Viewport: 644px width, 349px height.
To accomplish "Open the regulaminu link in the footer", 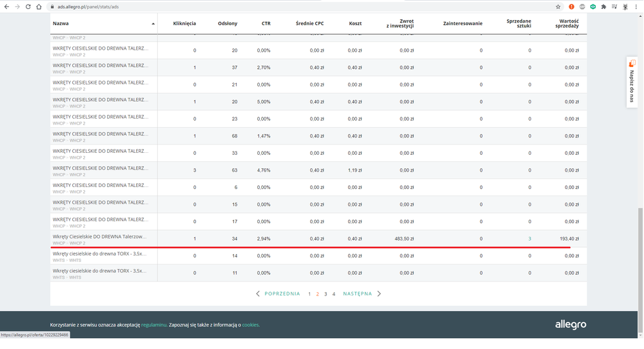I will click(x=154, y=324).
